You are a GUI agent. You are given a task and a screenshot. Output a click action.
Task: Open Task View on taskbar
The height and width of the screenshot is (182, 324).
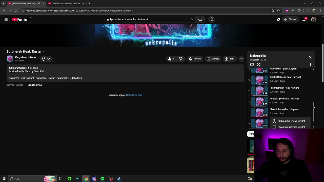[x=61, y=179]
